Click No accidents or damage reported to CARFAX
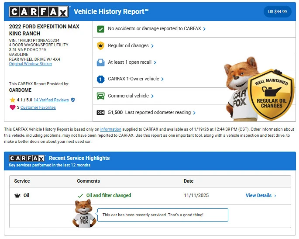299x239 pixels. click(155, 28)
